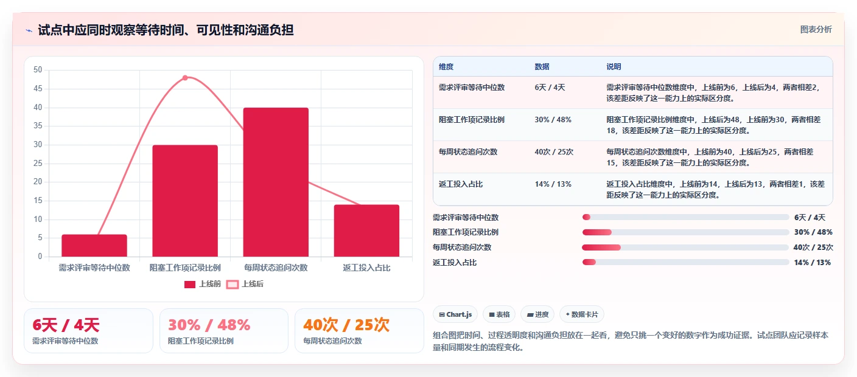This screenshot has height=377, width=857.
Task: Select the Chart.js tag chip
Action: point(455,314)
